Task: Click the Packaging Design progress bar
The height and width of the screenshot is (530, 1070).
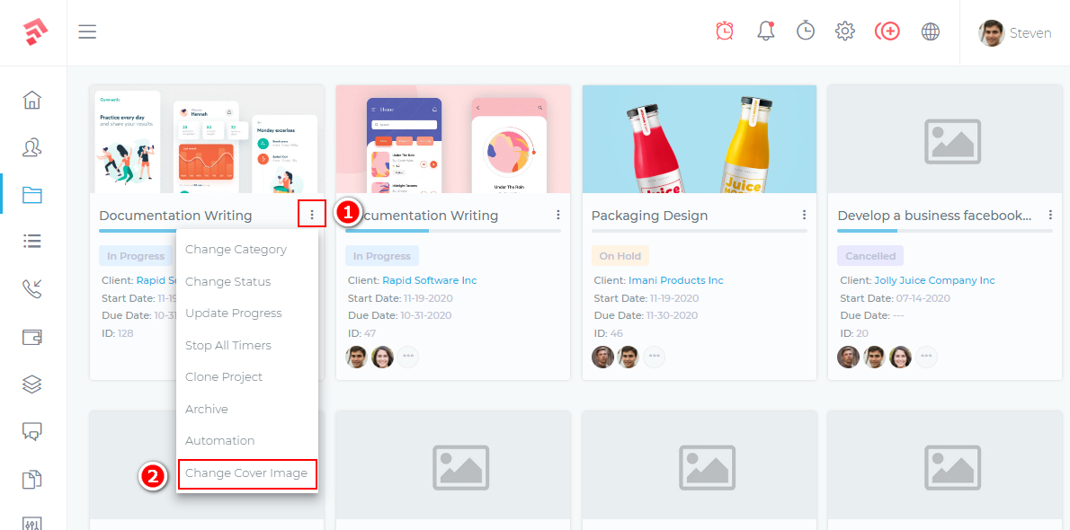Action: point(699,231)
